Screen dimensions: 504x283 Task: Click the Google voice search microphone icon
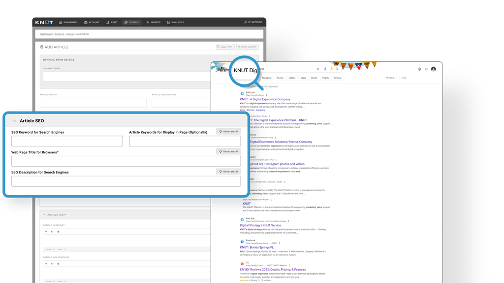point(325,69)
